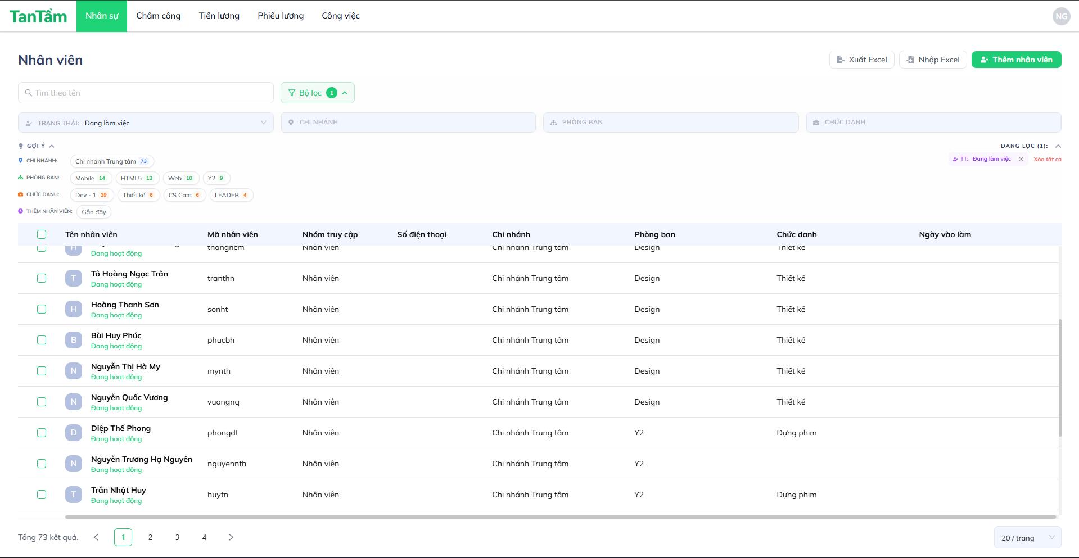Click the TanTầm logo
This screenshot has width=1079, height=558.
(38, 16)
